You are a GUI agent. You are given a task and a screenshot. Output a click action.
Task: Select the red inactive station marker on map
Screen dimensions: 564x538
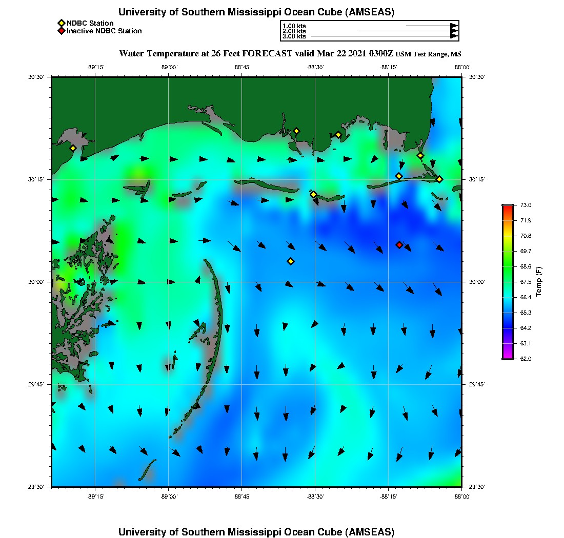point(399,245)
